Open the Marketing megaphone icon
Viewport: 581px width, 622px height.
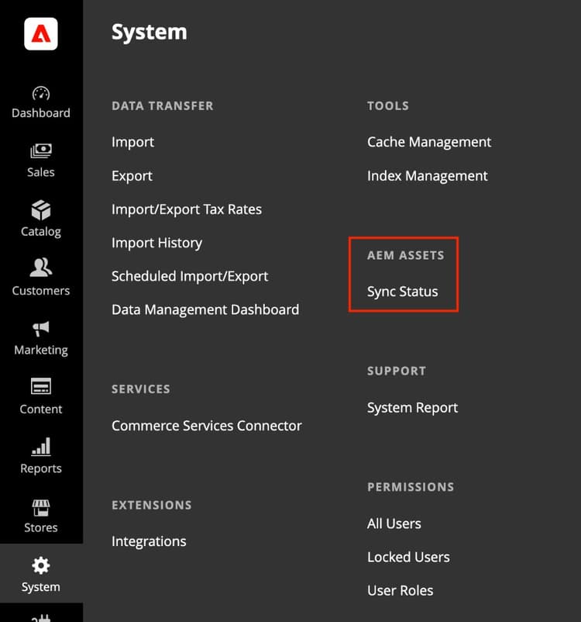tap(41, 329)
